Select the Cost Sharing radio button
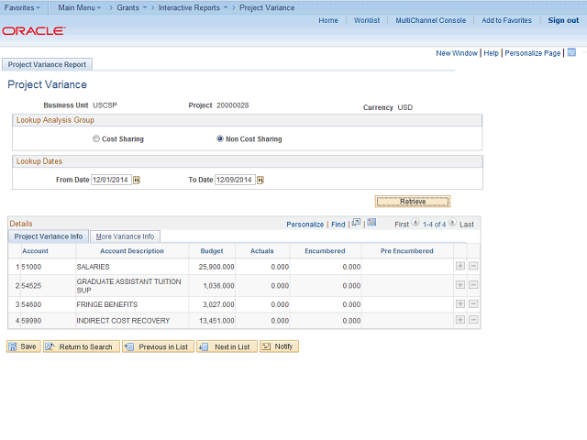This screenshot has width=587, height=440. (x=96, y=139)
